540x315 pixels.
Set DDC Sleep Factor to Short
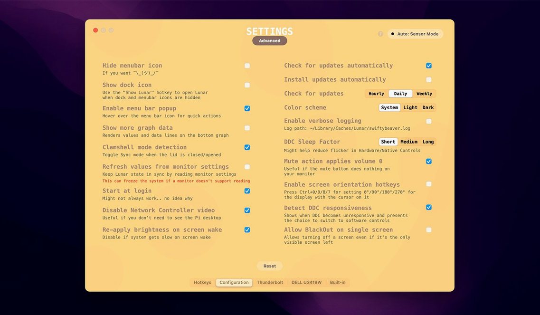click(388, 142)
